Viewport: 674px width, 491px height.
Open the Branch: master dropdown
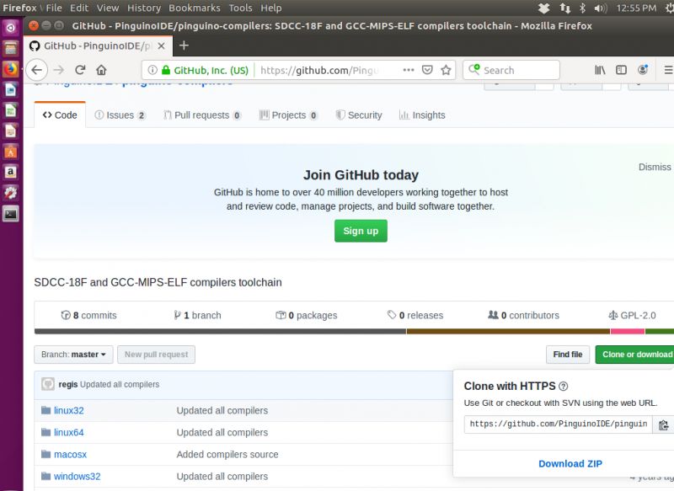[x=73, y=355]
